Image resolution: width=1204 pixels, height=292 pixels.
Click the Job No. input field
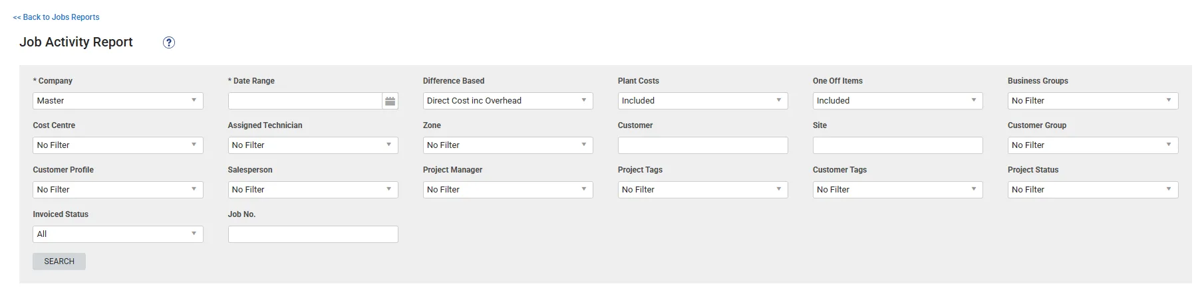coord(313,234)
